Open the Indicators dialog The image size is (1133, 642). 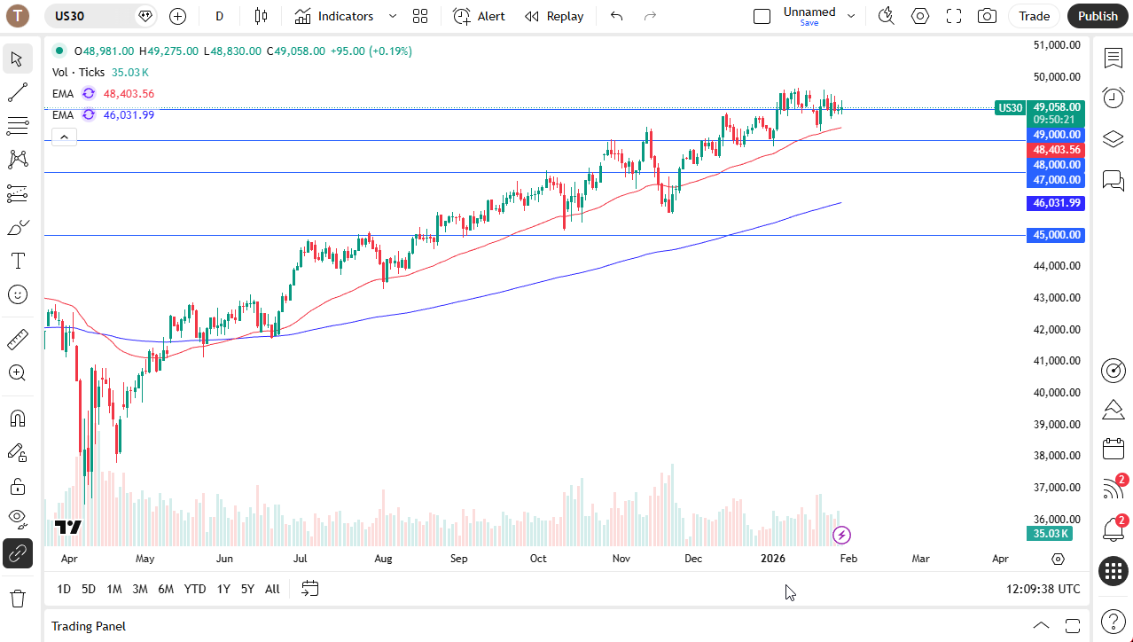point(335,16)
